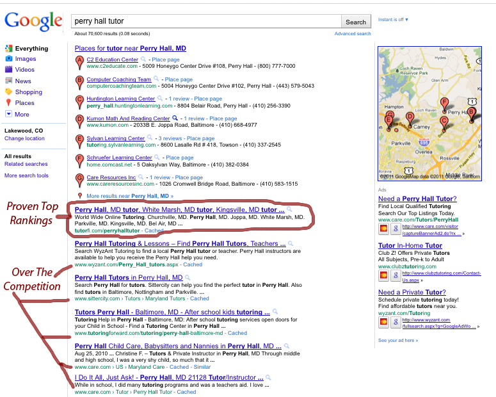Click the small pin next to More results near Perry Hall

coord(79,196)
